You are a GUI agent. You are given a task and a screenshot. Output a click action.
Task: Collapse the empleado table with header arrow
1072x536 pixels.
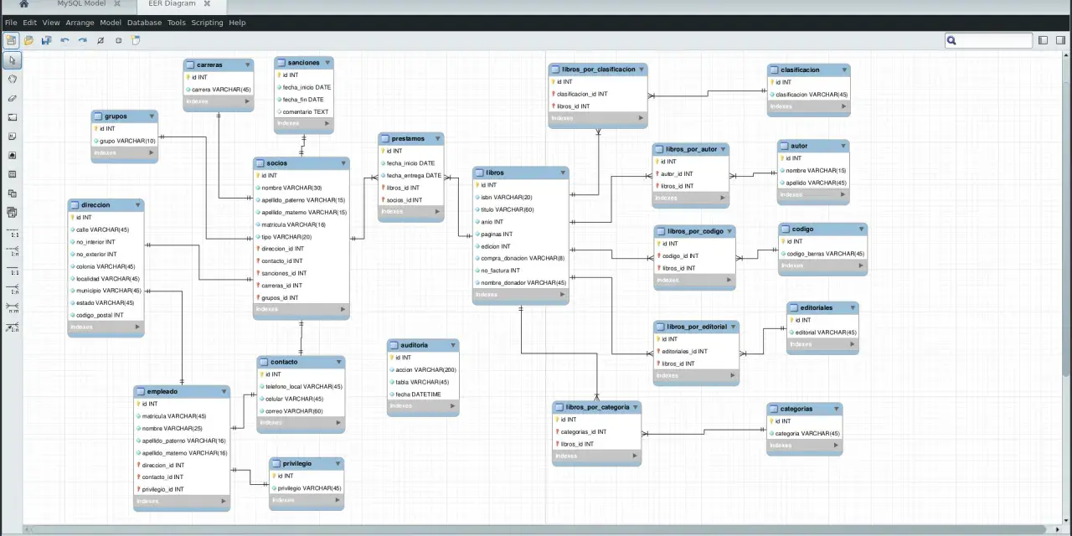coord(224,391)
